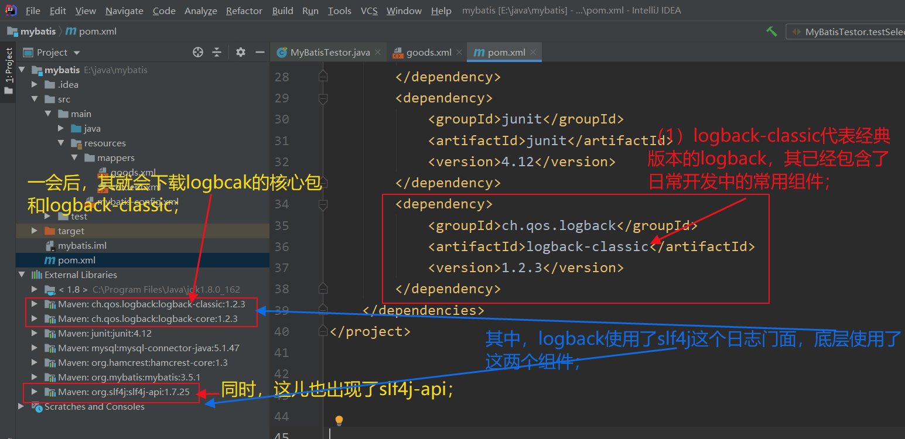Hide the Project tool window
Viewport: 905px width, 439px height.
click(x=260, y=53)
